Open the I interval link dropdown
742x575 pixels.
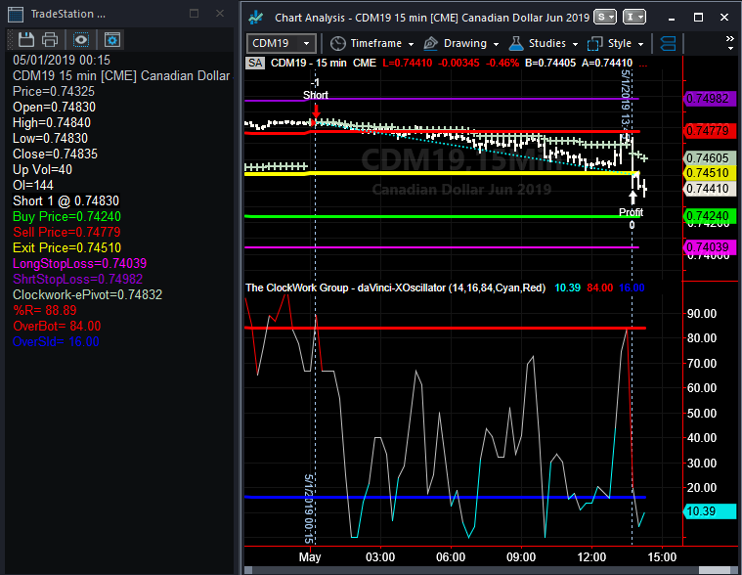[x=634, y=17]
